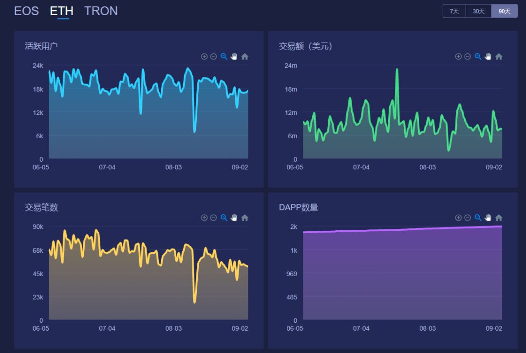Open the TRON tab

point(101,11)
